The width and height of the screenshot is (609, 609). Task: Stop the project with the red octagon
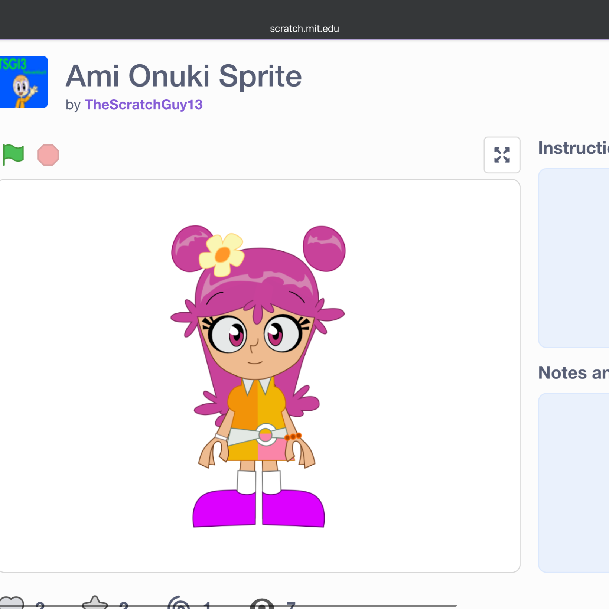[48, 154]
